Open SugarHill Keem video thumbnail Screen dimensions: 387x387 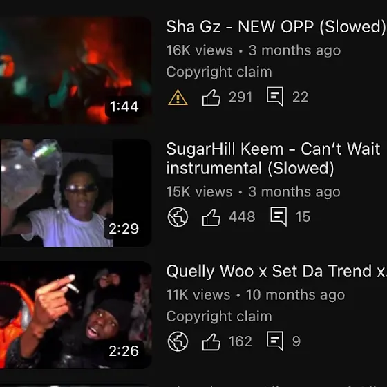coord(75,193)
